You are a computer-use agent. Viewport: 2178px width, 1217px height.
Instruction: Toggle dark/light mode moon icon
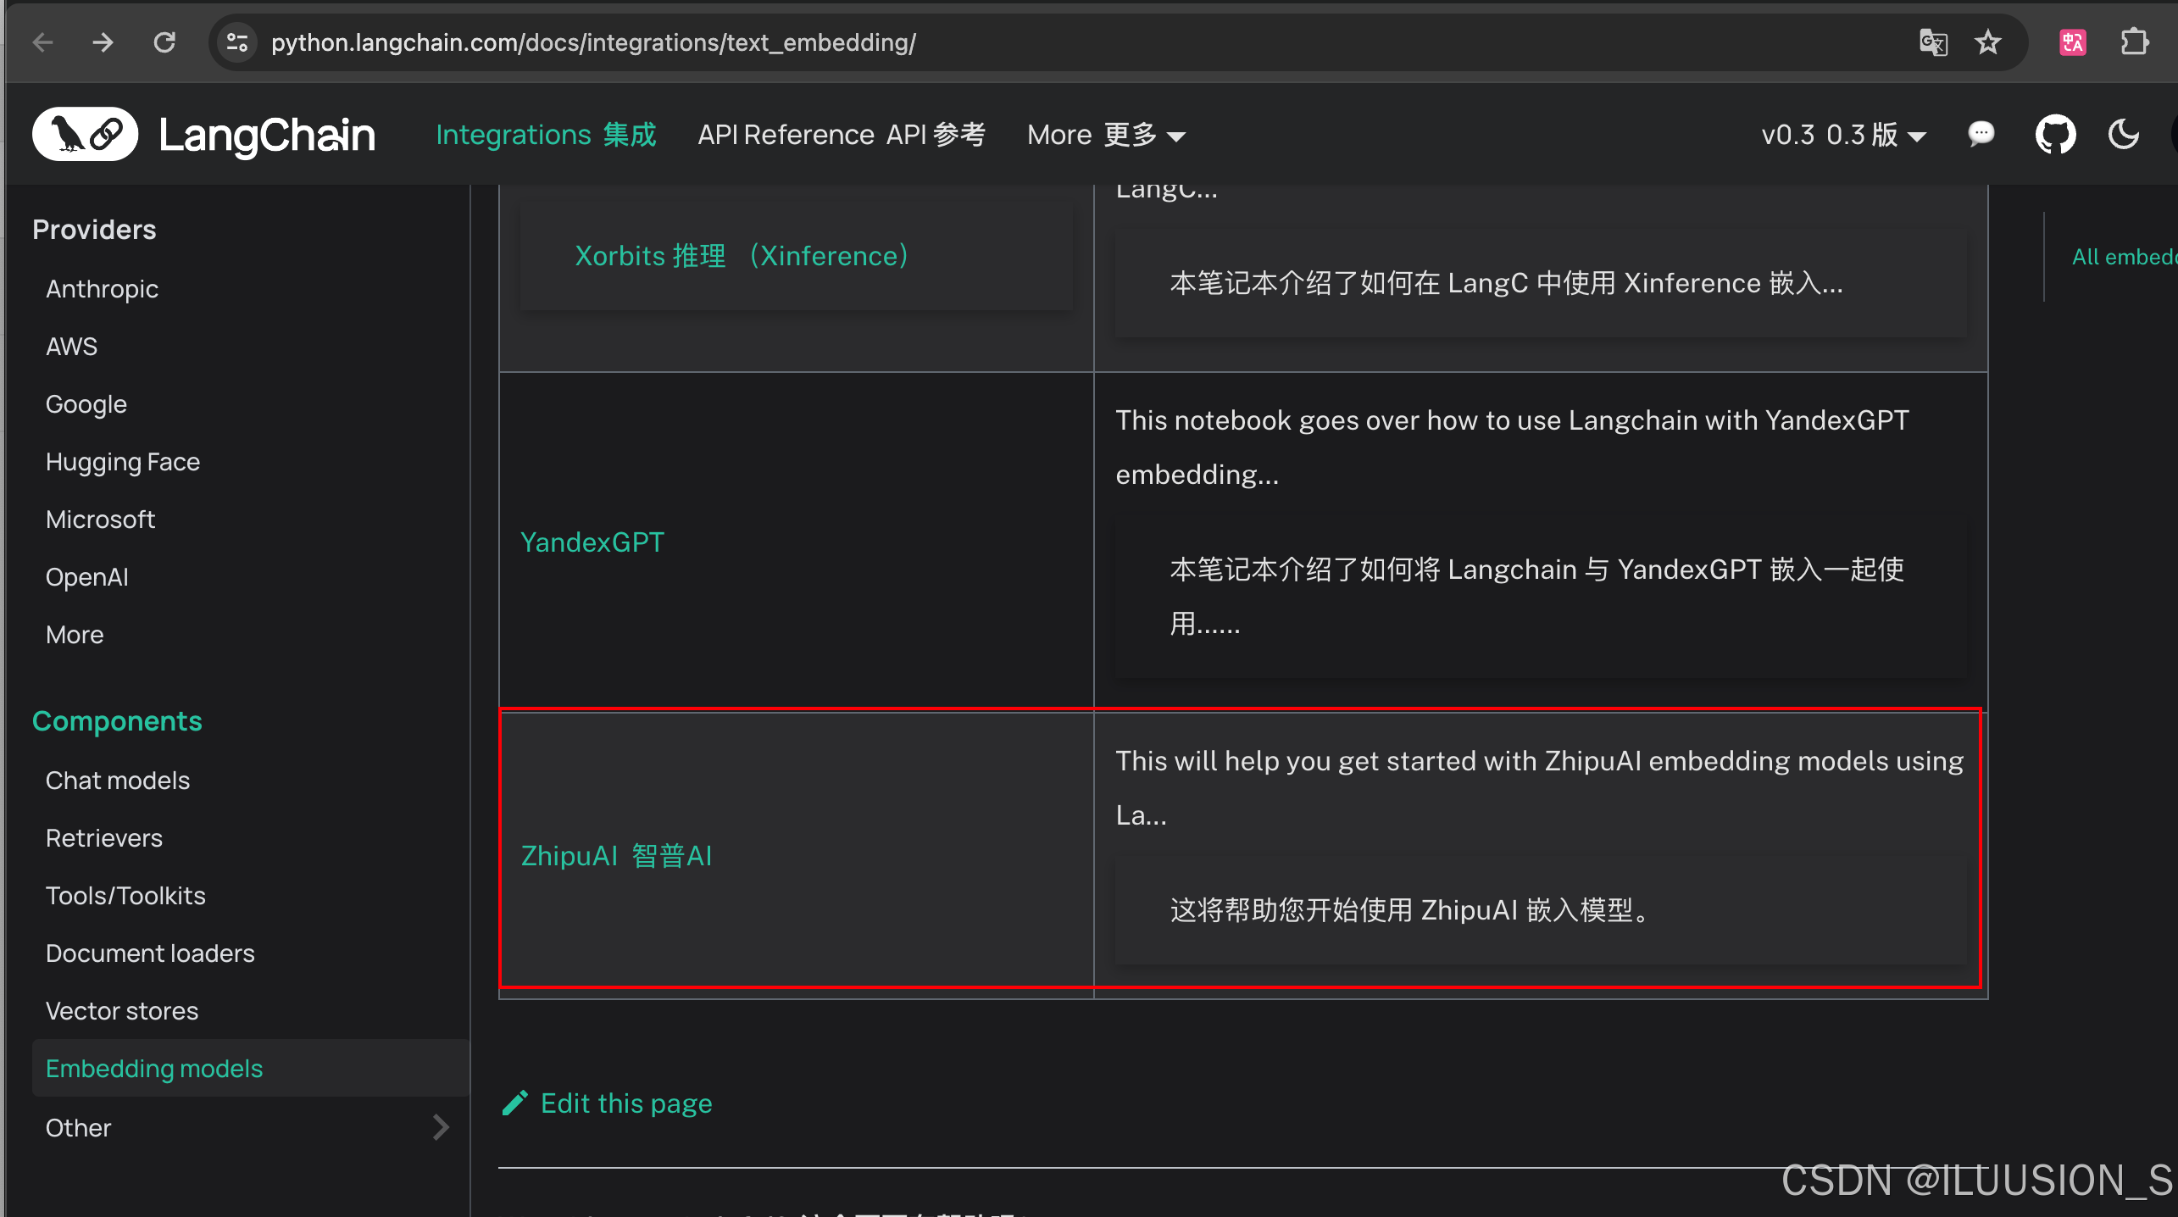[2124, 135]
